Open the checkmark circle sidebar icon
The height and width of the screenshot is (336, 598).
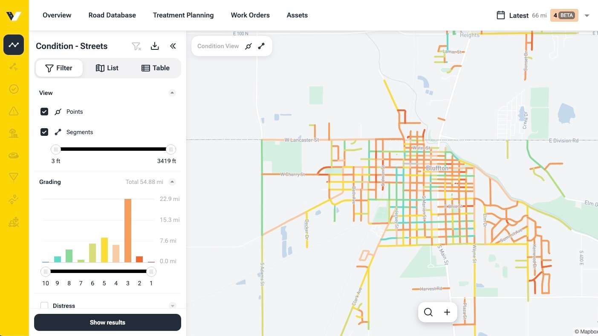14,89
